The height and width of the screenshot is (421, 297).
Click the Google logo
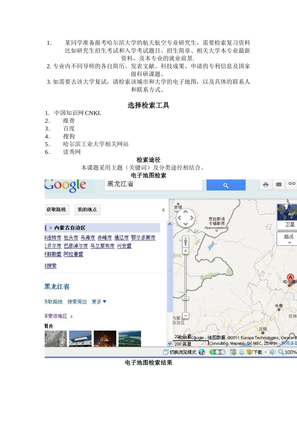click(x=66, y=186)
